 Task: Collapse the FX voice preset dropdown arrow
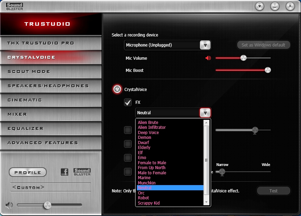[205, 113]
